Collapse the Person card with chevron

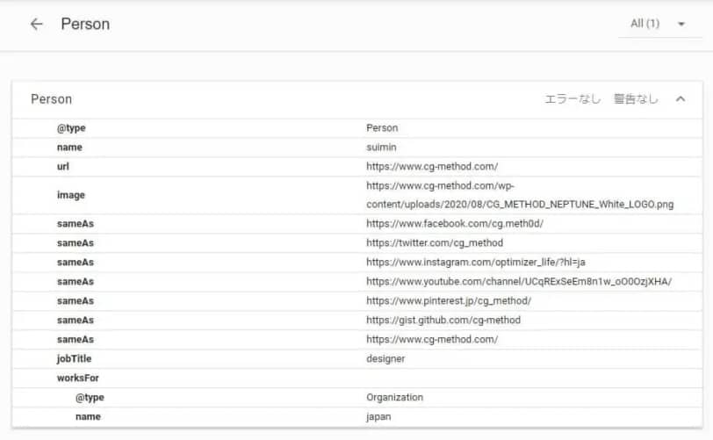point(681,99)
